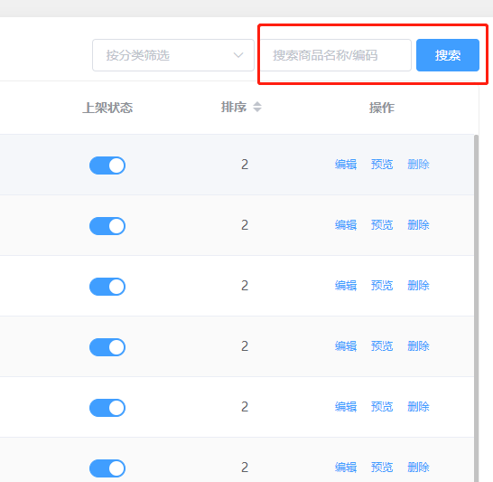Toggle 上架状态 switch in third row

click(x=107, y=287)
